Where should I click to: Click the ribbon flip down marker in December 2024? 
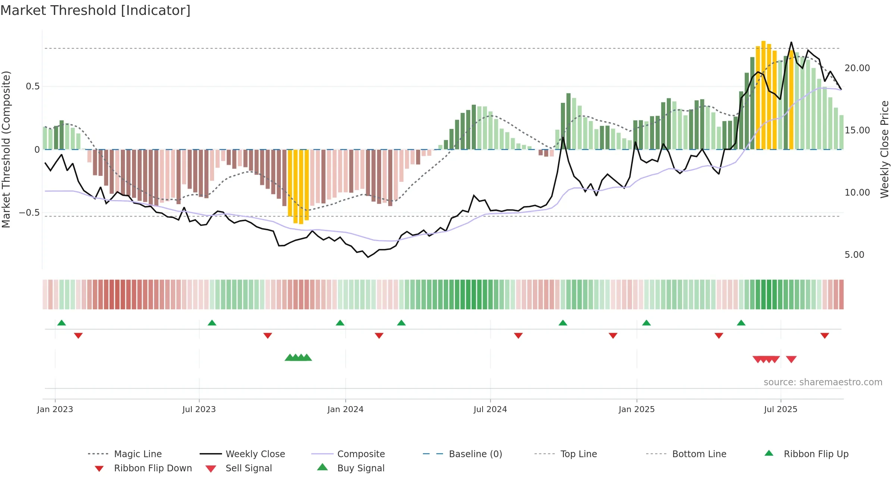click(x=613, y=336)
